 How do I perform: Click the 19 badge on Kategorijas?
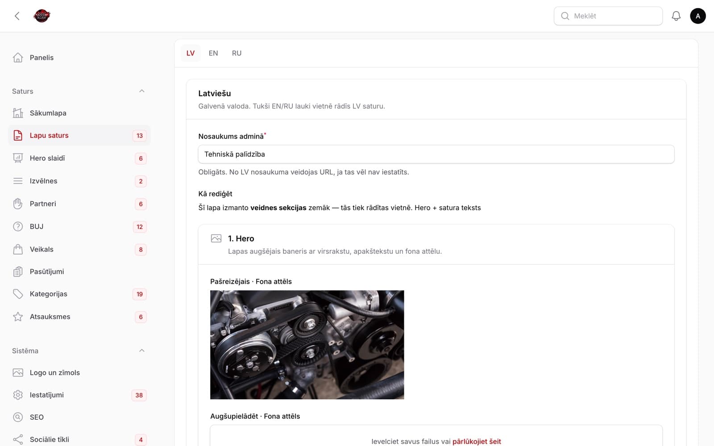tap(140, 294)
